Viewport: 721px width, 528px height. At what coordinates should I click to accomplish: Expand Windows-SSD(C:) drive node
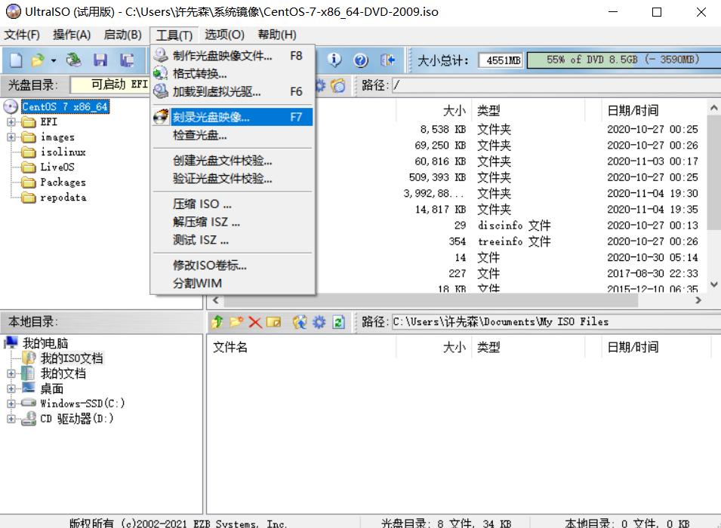coord(11,404)
